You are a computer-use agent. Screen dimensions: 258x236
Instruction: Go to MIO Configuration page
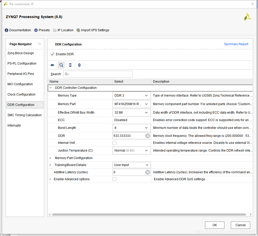tap(20, 84)
